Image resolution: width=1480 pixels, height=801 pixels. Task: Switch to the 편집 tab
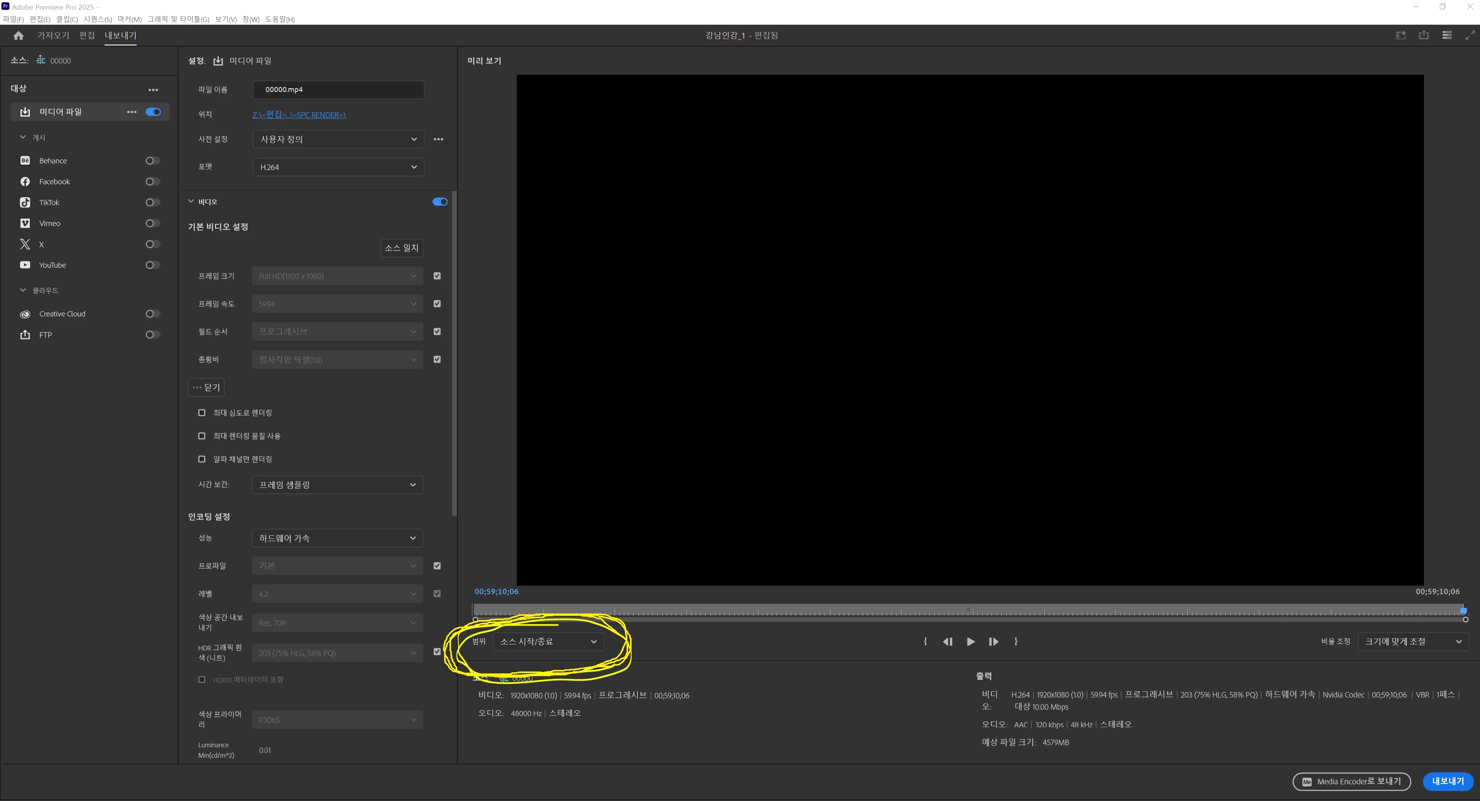coord(87,36)
